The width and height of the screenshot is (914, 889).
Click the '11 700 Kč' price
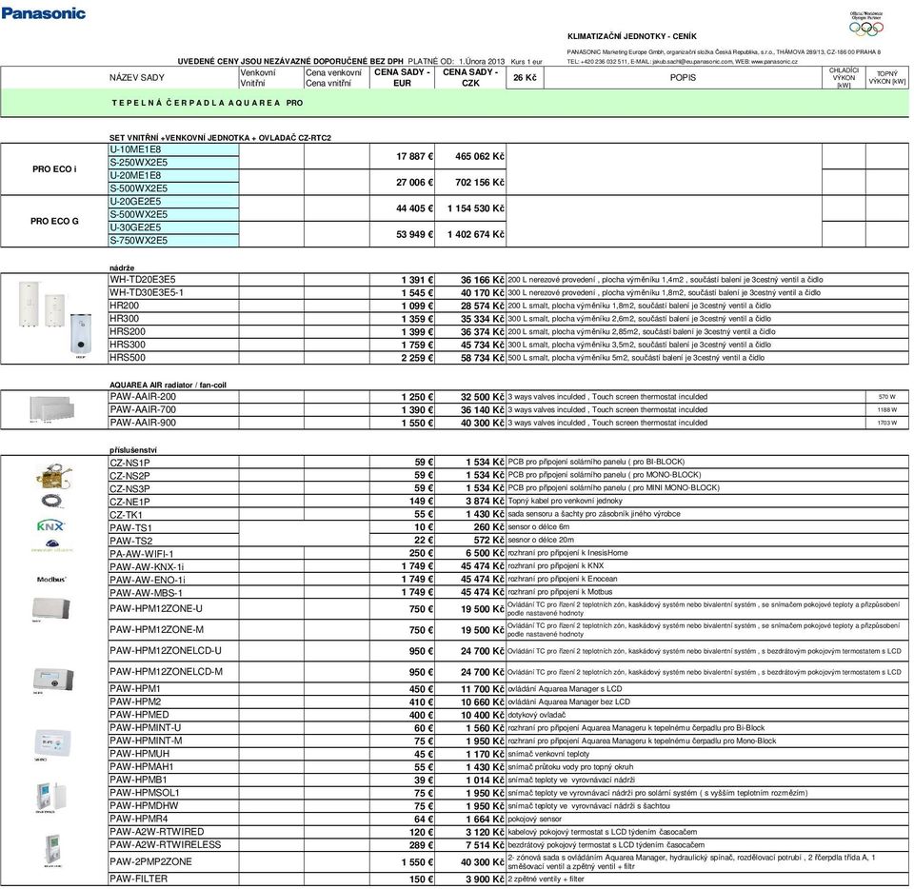click(482, 689)
